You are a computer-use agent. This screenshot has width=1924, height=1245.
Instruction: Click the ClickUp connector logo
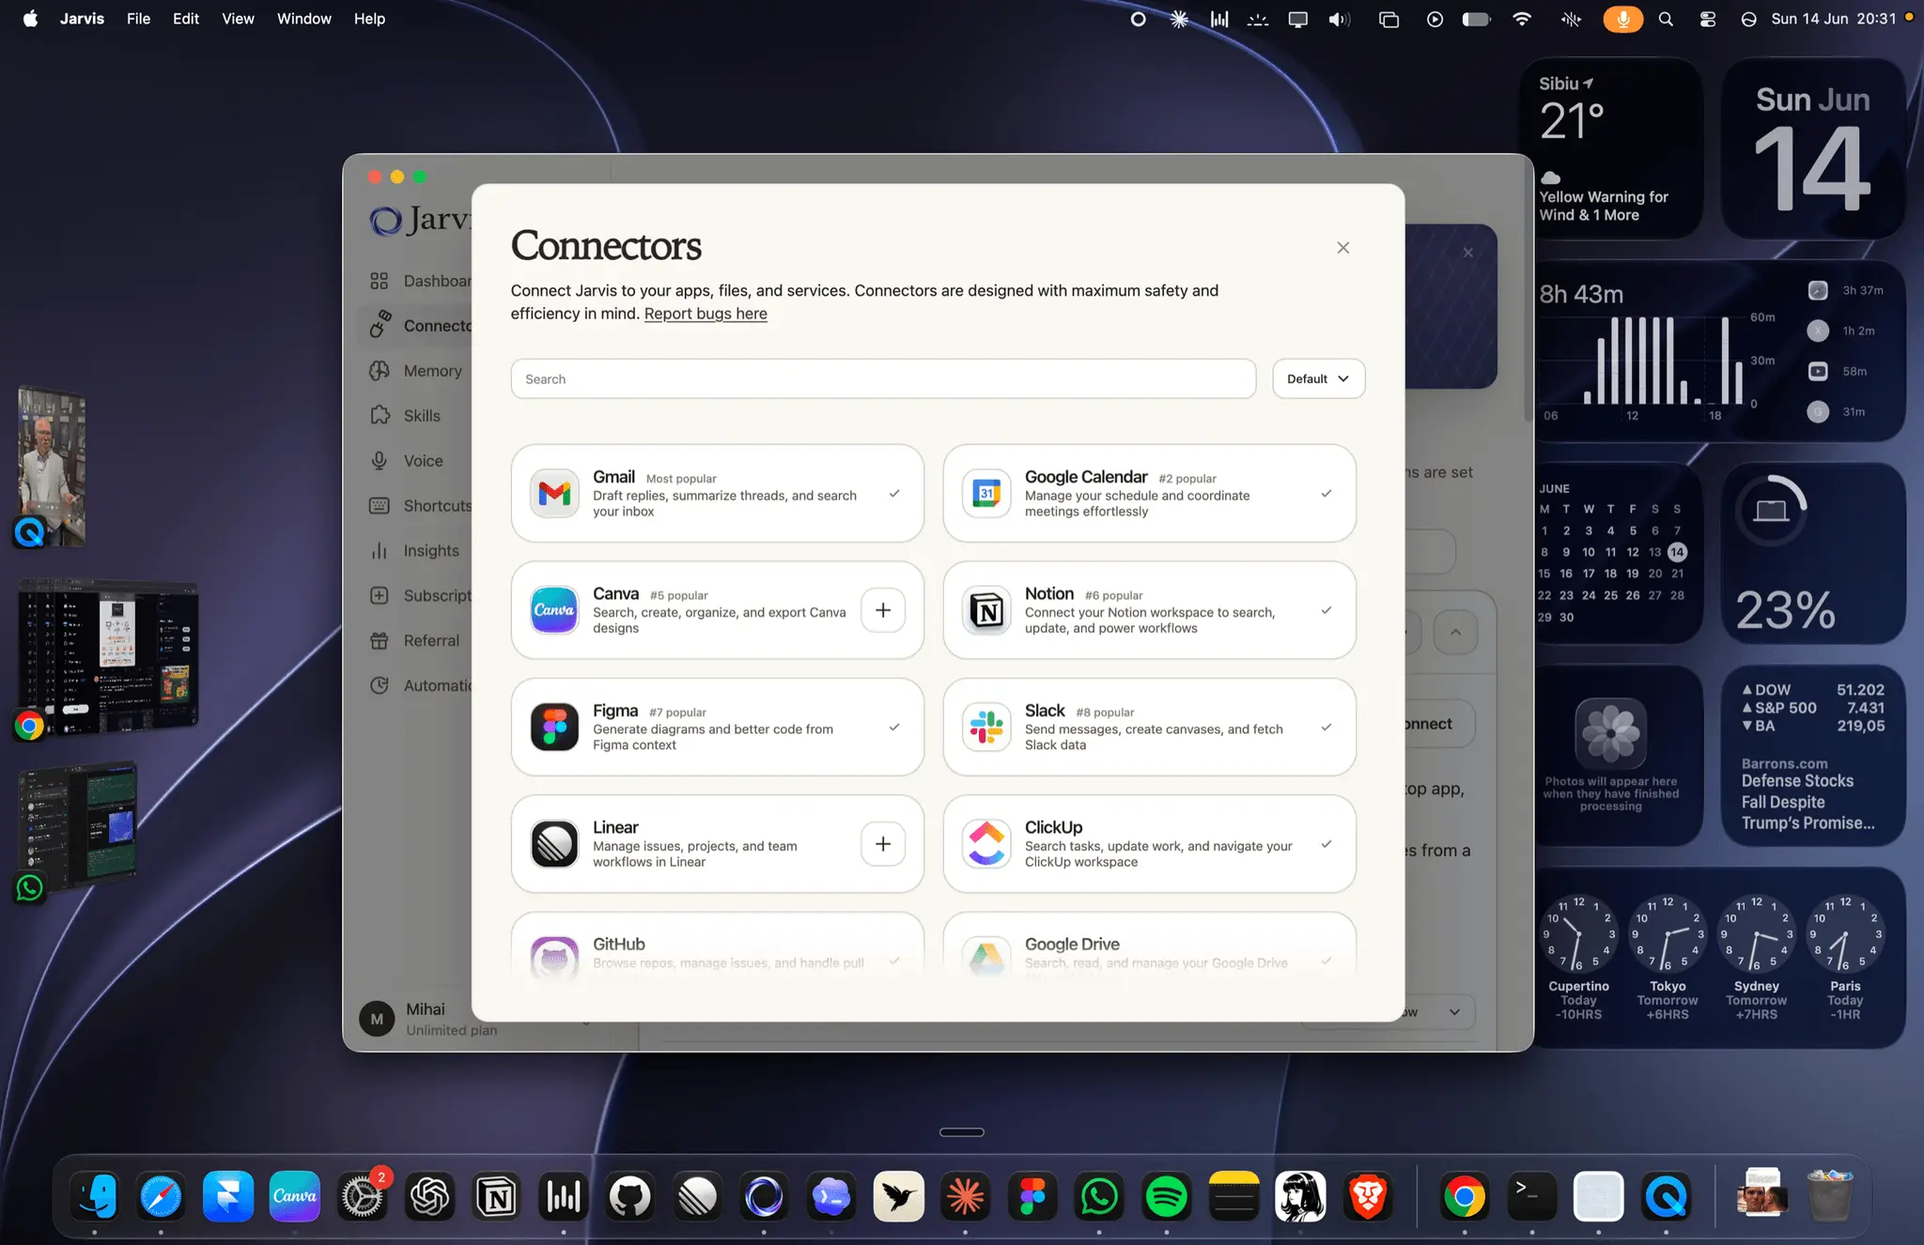pos(986,844)
